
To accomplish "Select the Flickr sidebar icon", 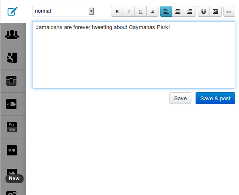I will tap(12, 150).
